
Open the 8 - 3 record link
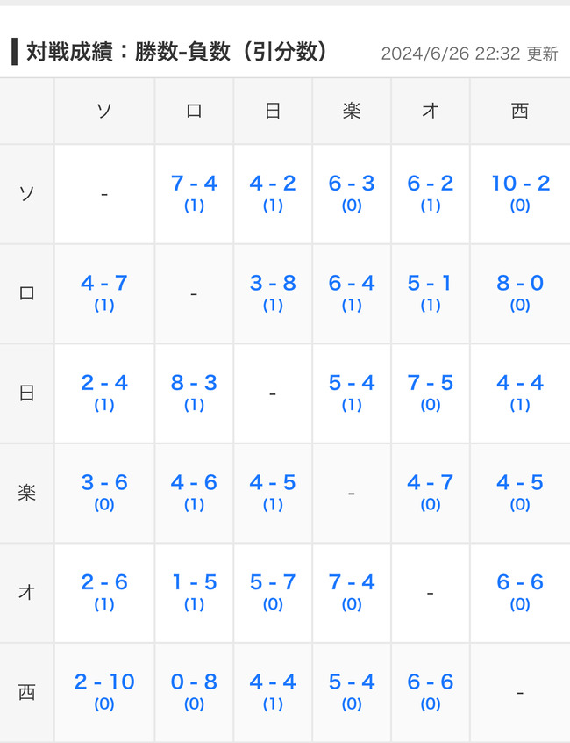pyautogui.click(x=194, y=383)
